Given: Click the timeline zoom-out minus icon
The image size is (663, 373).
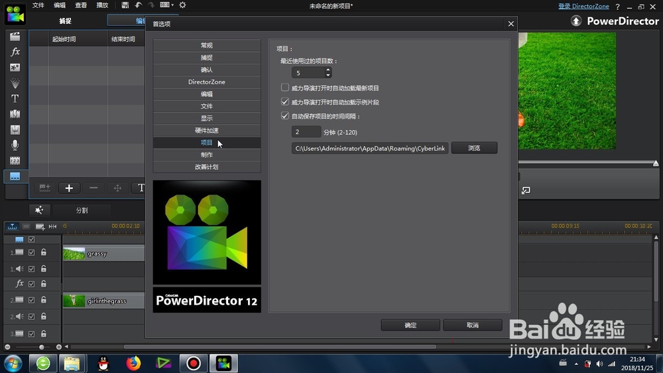Looking at the screenshot, I should [7, 346].
